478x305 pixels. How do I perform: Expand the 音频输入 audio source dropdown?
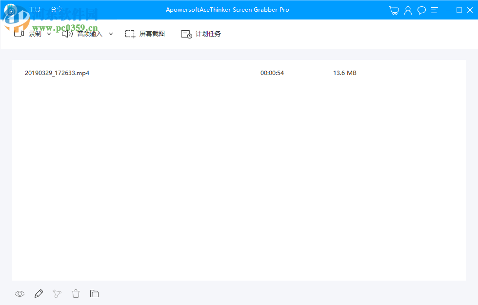(111, 34)
